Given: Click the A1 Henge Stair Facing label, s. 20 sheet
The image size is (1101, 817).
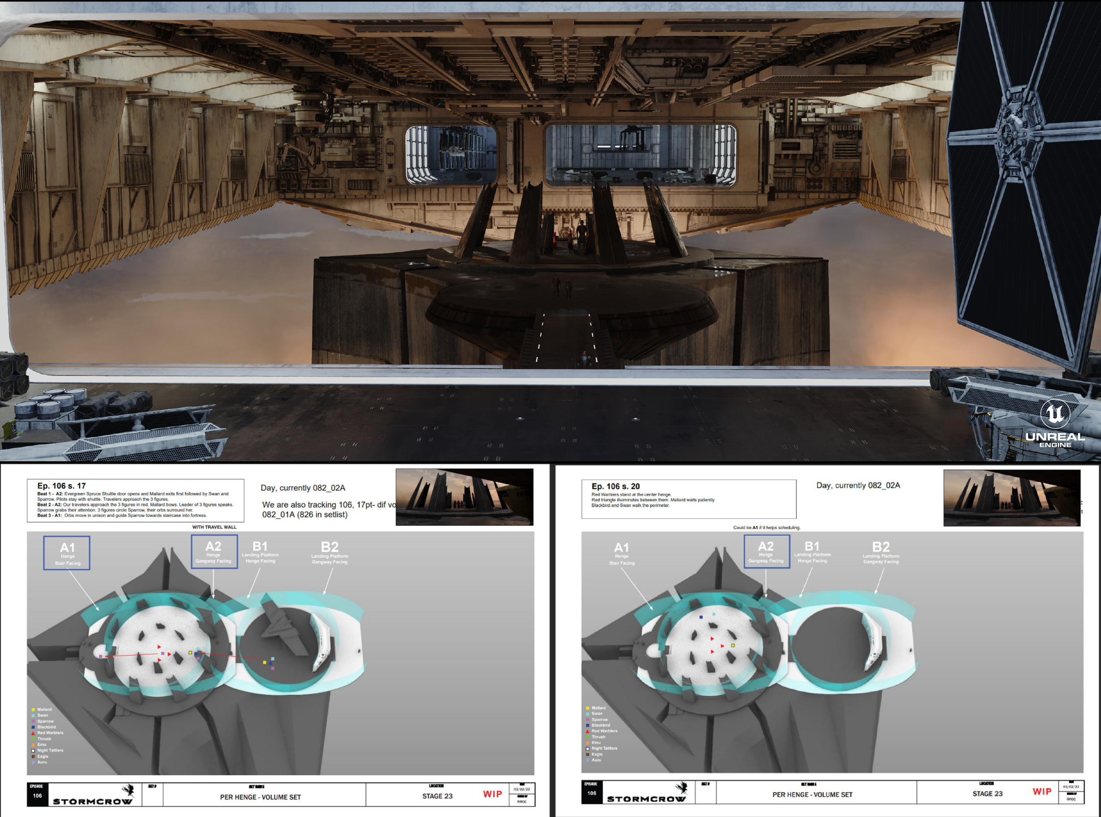Looking at the screenshot, I should pyautogui.click(x=621, y=553).
